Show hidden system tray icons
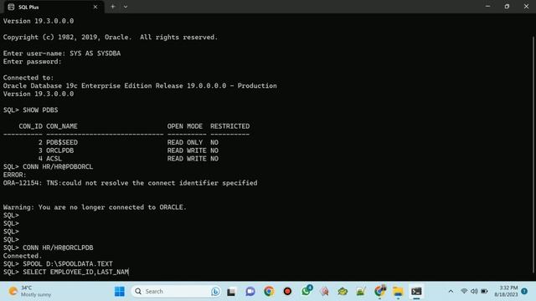This screenshot has width=536, height=301. (451, 292)
